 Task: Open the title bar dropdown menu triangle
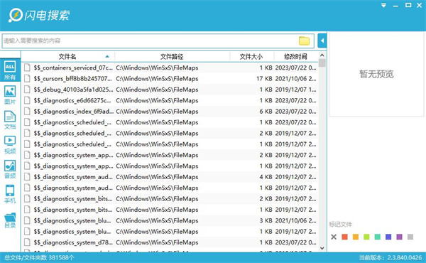383,5
